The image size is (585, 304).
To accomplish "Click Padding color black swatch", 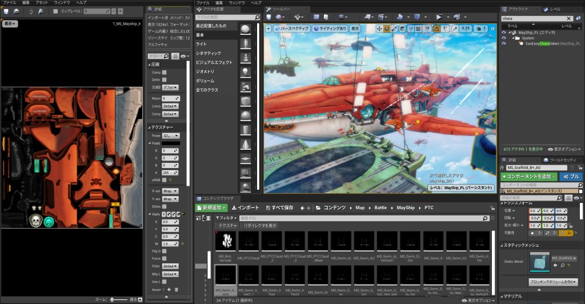I will click(170, 143).
